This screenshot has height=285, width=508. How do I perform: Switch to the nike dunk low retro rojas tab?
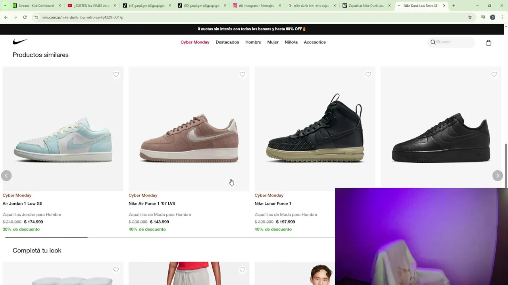pyautogui.click(x=312, y=6)
